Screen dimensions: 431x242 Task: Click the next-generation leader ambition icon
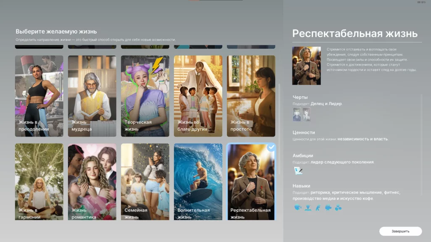pyautogui.click(x=298, y=171)
